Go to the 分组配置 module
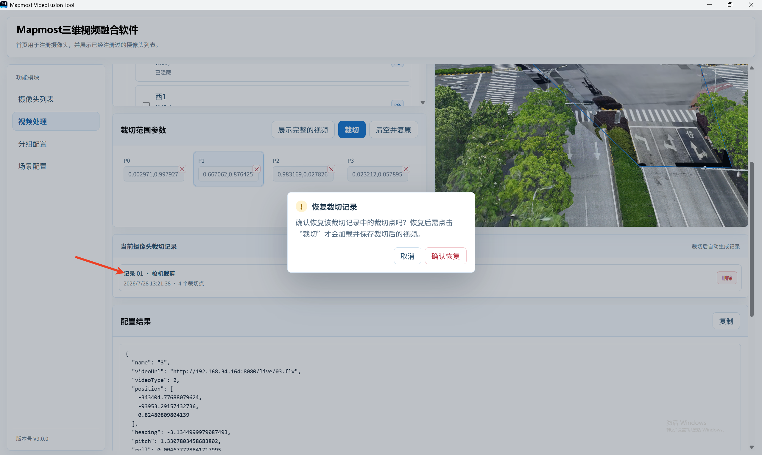This screenshot has width=762, height=455. click(56, 144)
